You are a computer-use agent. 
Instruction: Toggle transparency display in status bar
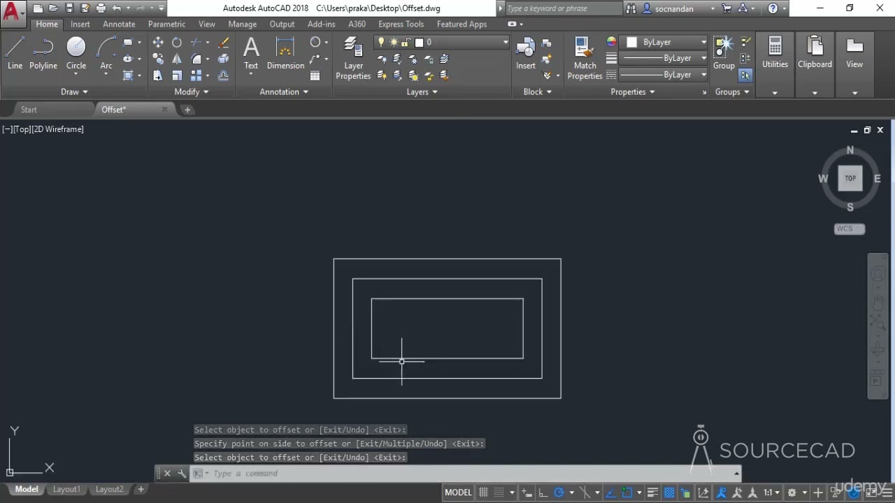(669, 493)
